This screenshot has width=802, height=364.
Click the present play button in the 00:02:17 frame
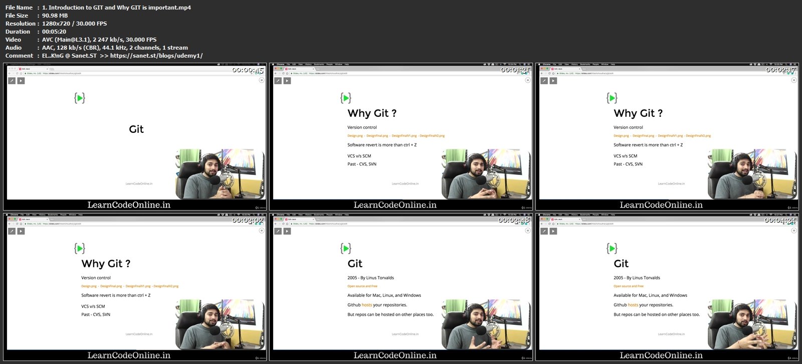pyautogui.click(x=553, y=81)
